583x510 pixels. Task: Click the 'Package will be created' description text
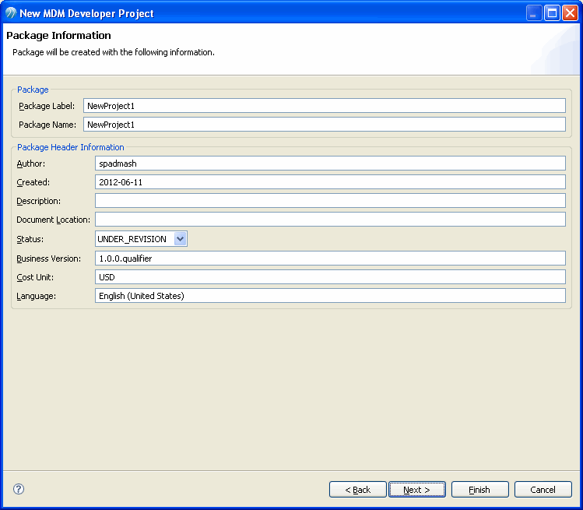pyautogui.click(x=114, y=52)
